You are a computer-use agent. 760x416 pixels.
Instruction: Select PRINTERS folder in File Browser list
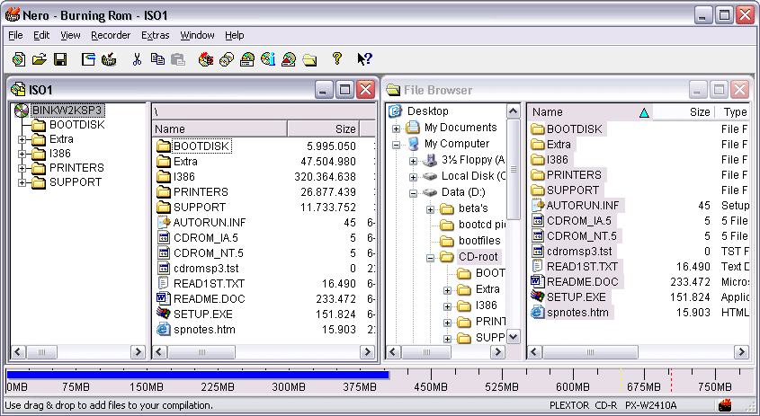574,175
